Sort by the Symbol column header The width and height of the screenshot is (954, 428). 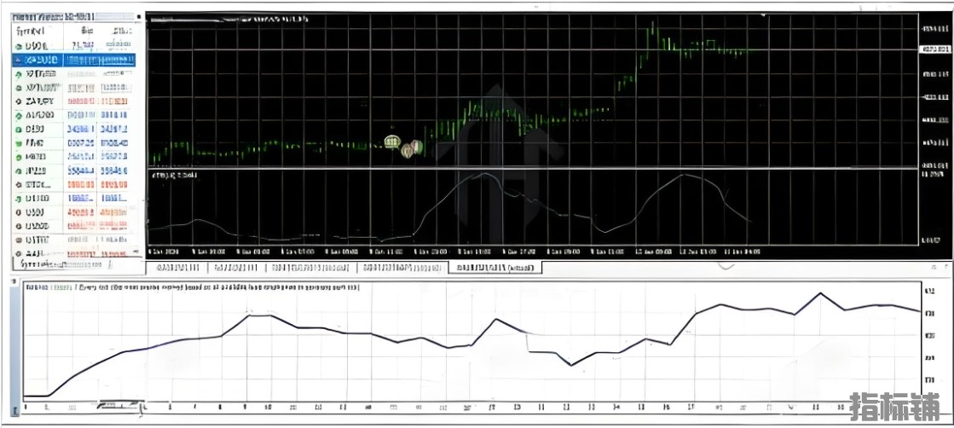point(31,31)
